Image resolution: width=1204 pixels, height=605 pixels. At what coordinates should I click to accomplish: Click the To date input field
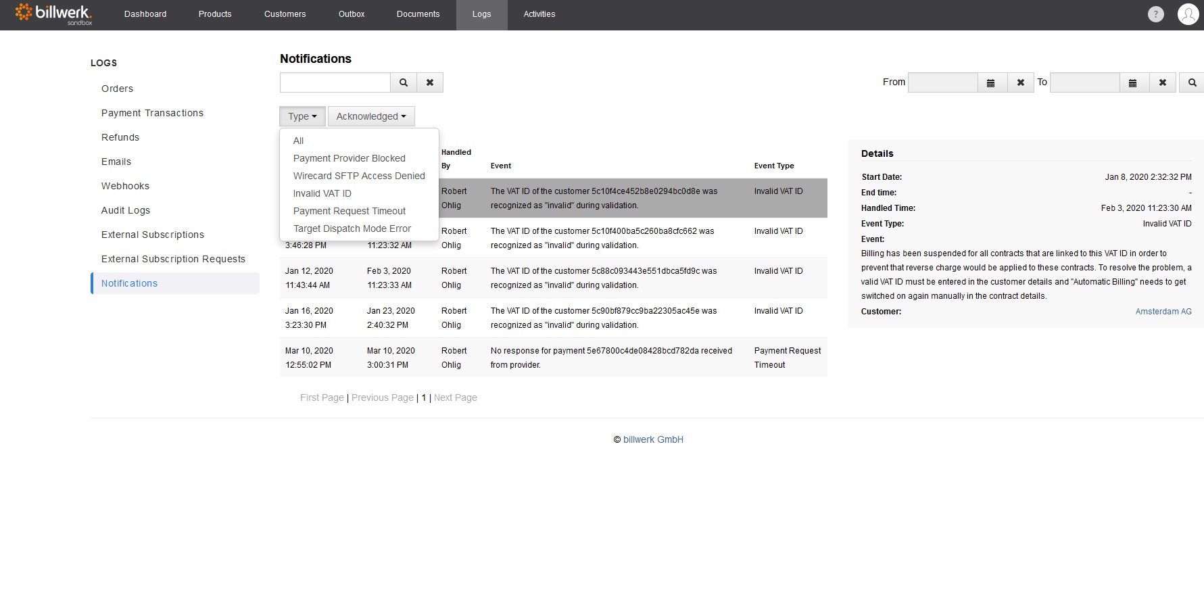[x=1085, y=82]
